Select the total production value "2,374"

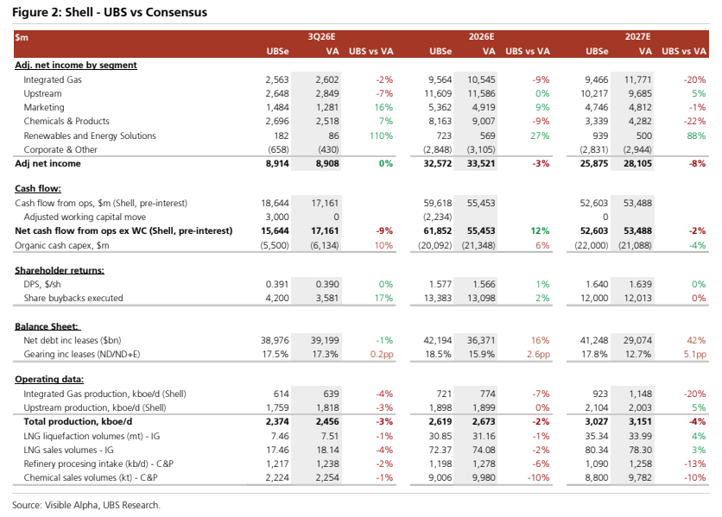[x=277, y=421]
